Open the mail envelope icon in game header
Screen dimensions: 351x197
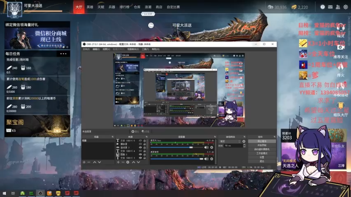(330, 7)
